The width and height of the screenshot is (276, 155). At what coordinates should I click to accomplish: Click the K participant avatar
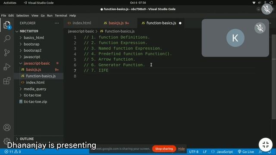coord(235,38)
